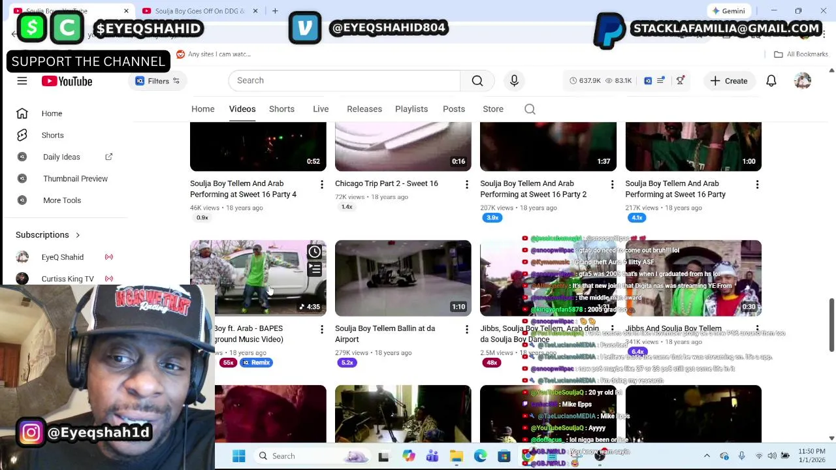
Task: Click the 5.2x outlier score badge
Action: (x=346, y=362)
